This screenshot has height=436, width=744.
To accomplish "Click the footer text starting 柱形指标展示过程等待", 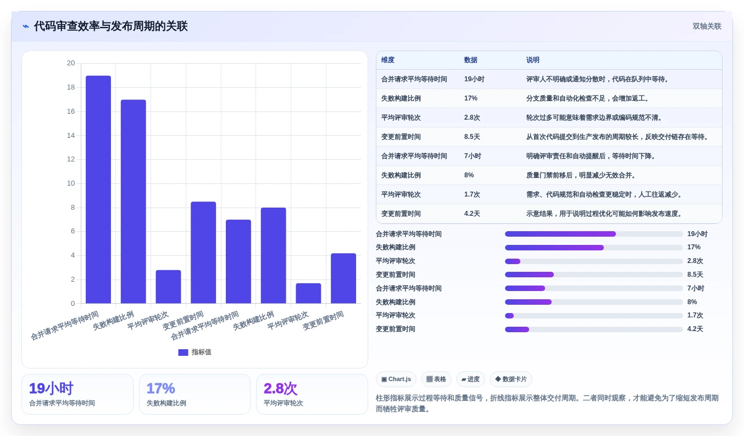I will click(547, 404).
